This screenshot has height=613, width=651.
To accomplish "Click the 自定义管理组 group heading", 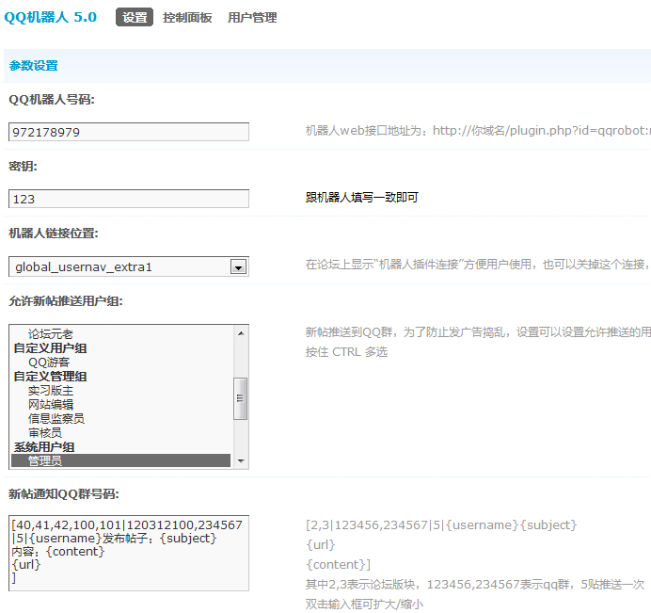I will 50,376.
